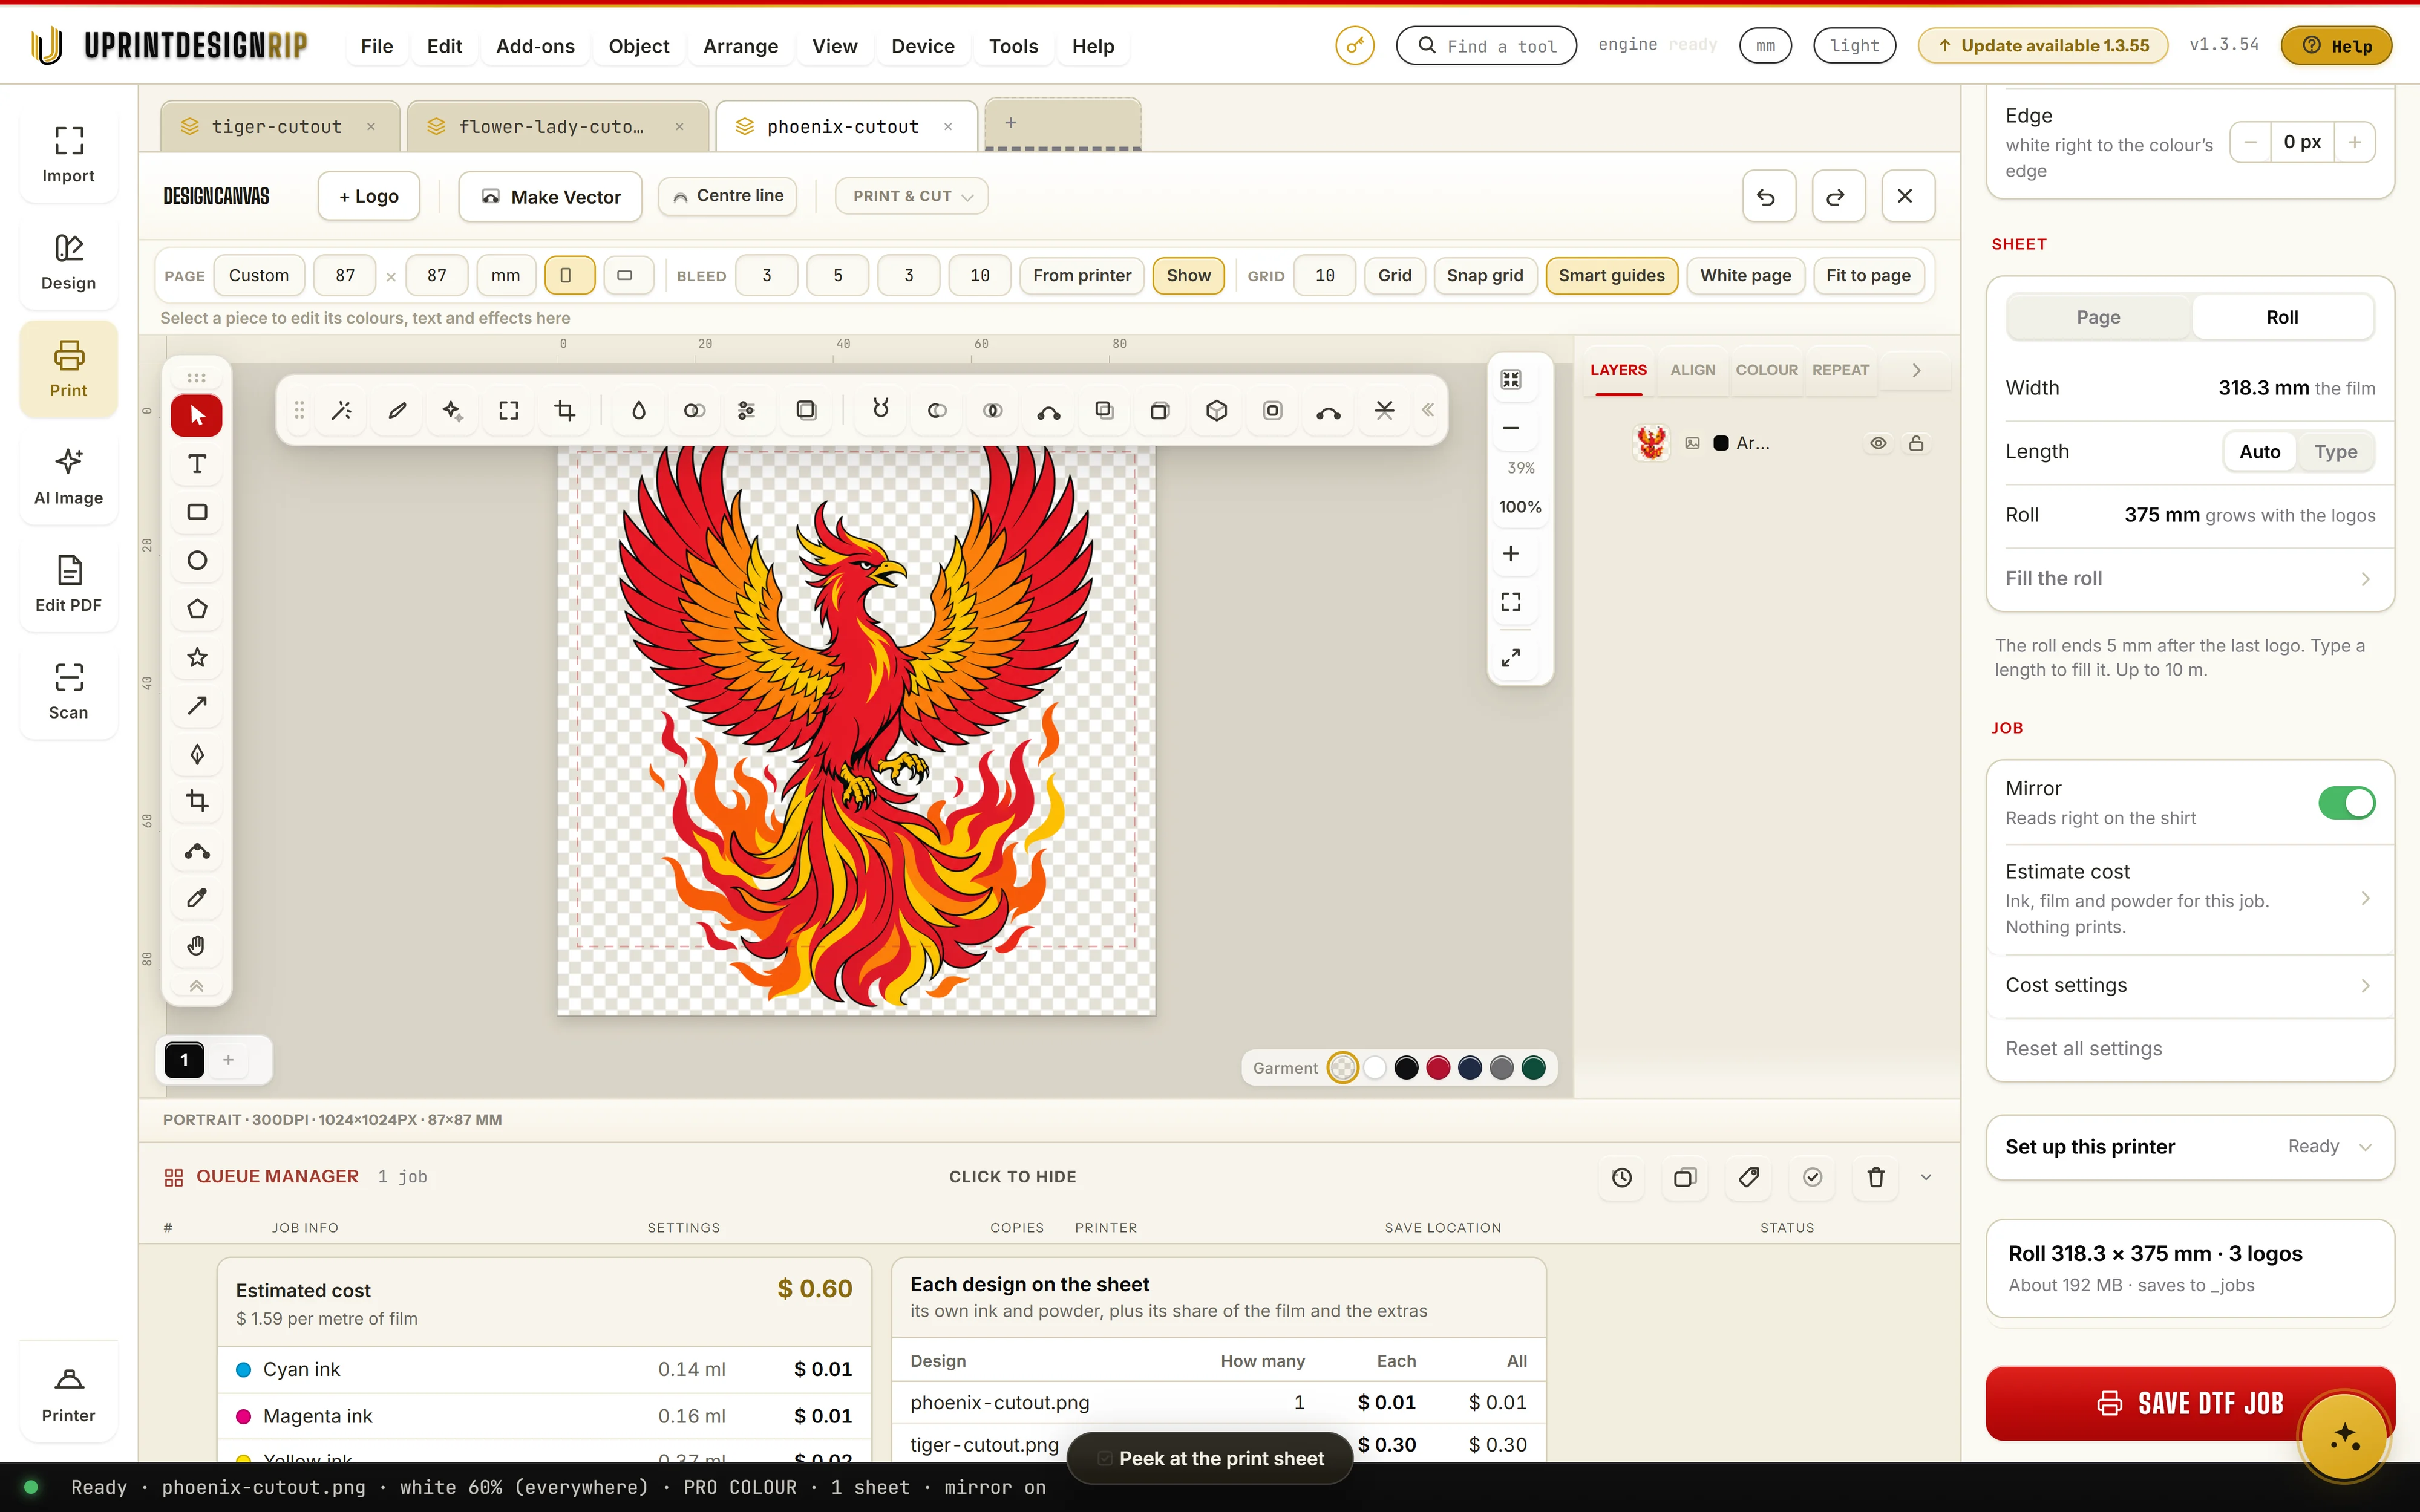Viewport: 2420px width, 1512px height.
Task: Expand Set up this printer section
Action: 2190,1147
